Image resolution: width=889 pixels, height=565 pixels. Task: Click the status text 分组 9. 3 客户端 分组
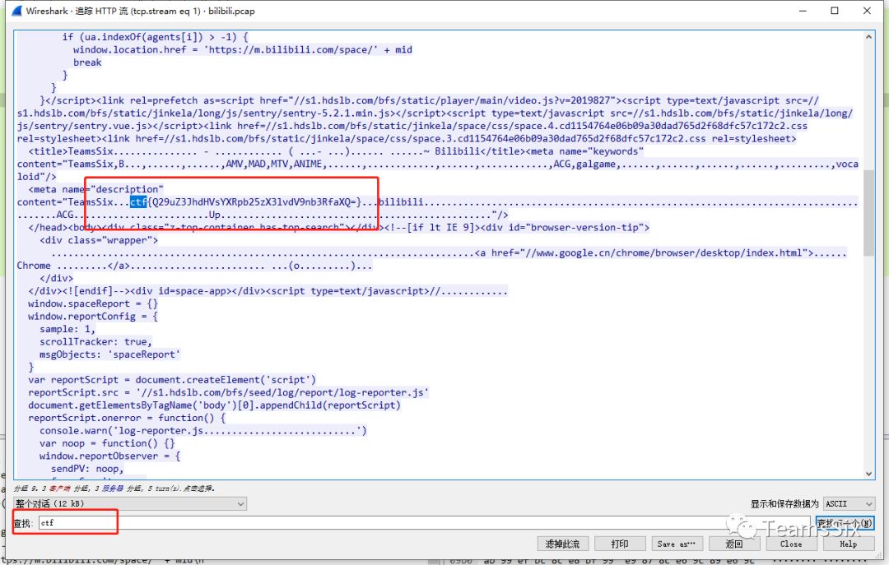pos(114,489)
